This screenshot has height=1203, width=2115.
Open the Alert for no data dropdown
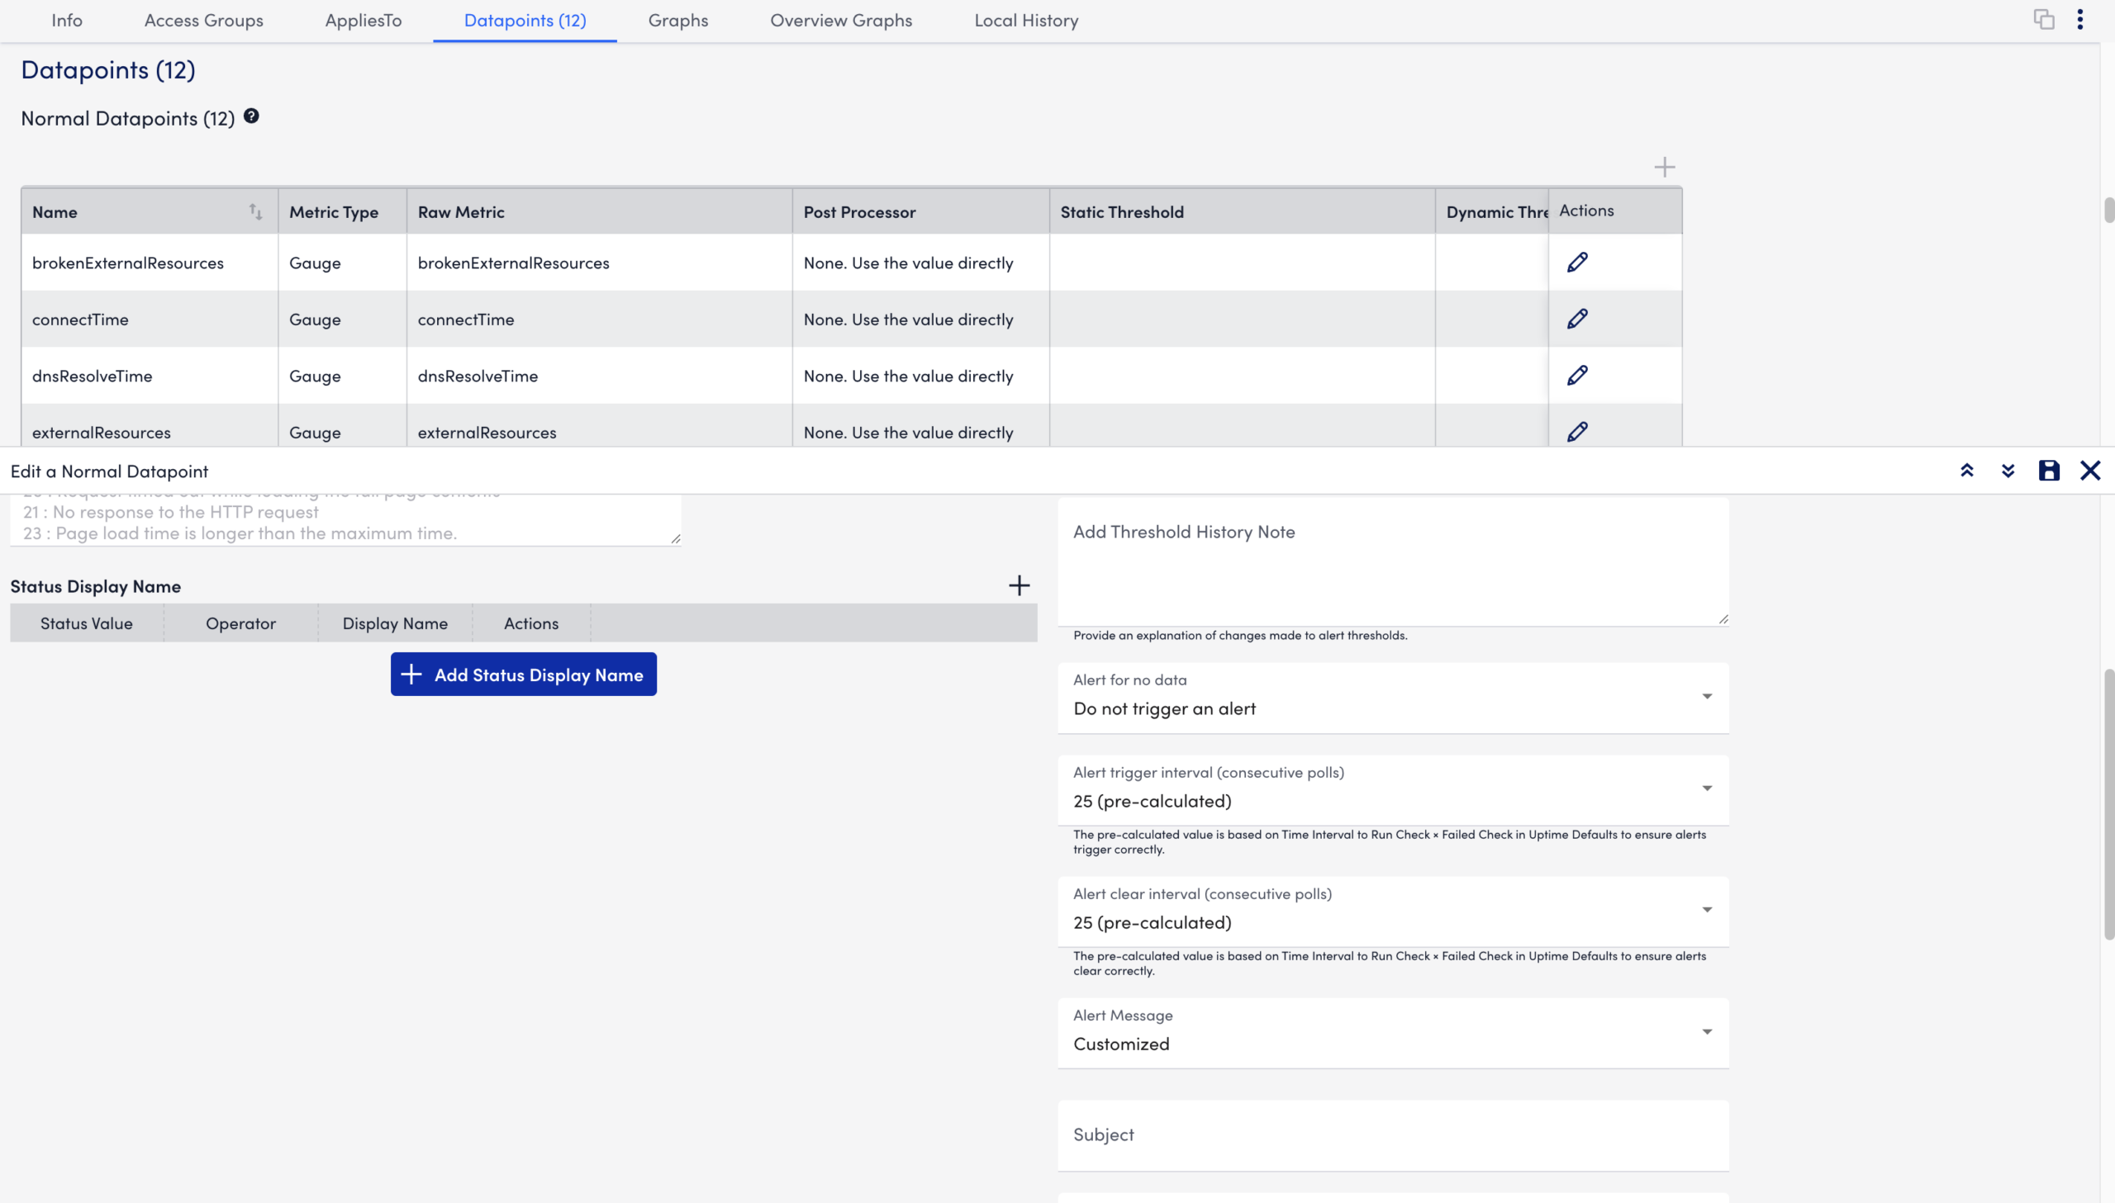(1393, 698)
